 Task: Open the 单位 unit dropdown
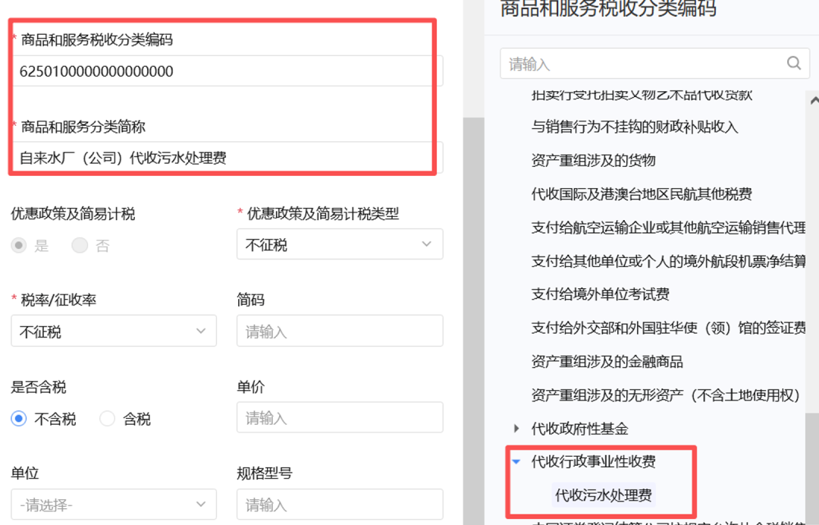coord(114,505)
